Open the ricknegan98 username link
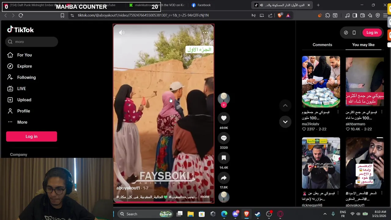This screenshot has height=220, width=391. (x=312, y=205)
